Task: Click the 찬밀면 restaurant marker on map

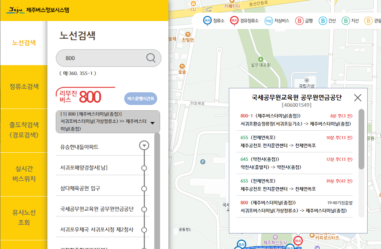Action: 188,34
